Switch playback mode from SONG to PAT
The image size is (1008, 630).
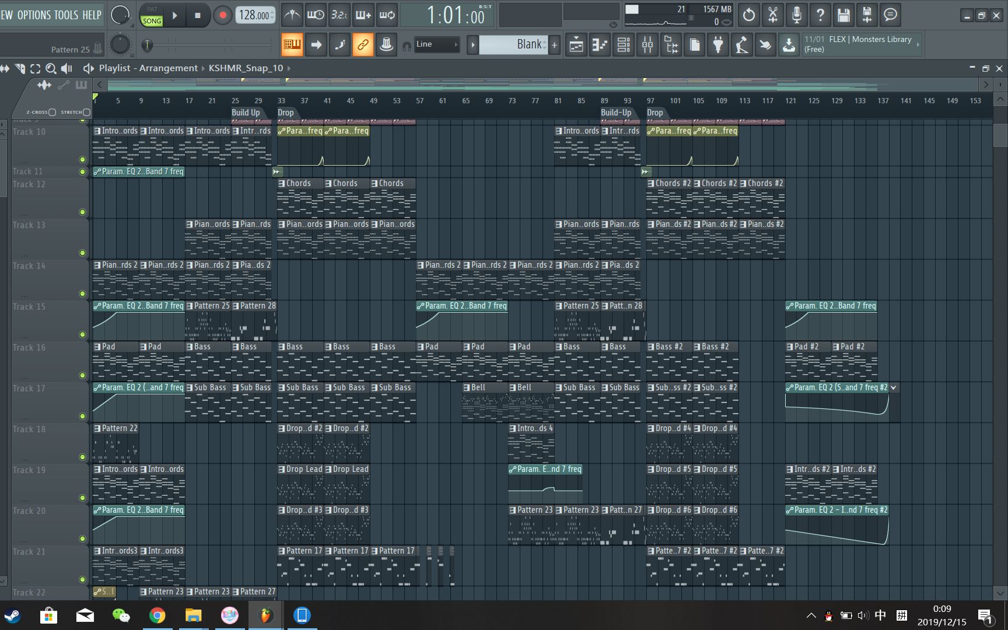tap(152, 9)
